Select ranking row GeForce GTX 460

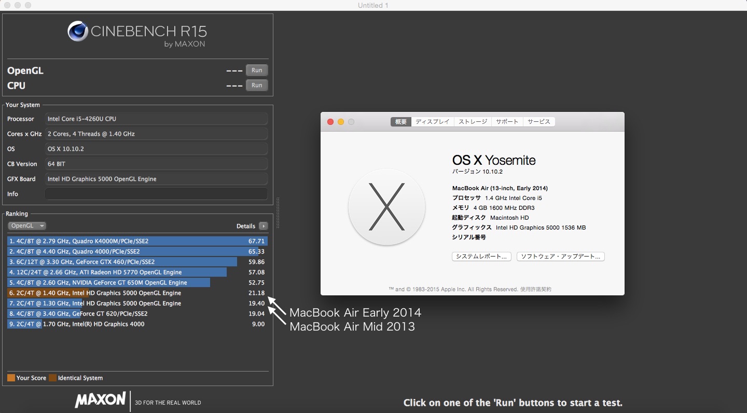[137, 262]
